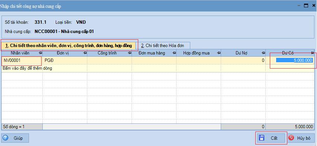Open help with the Giúp button
Screen dimensions: 317x146
pyautogui.click(x=15, y=138)
